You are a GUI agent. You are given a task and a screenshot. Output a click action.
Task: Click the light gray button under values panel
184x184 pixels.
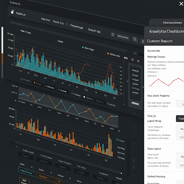[x=135, y=103]
